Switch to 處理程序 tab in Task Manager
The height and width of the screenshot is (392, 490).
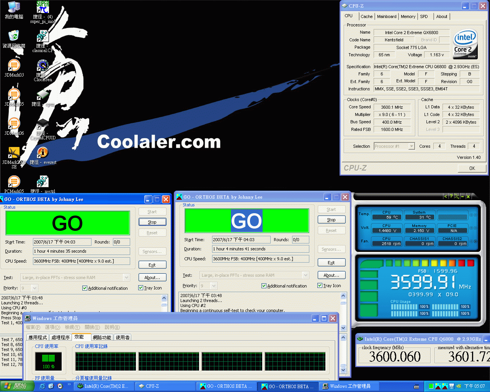point(60,337)
